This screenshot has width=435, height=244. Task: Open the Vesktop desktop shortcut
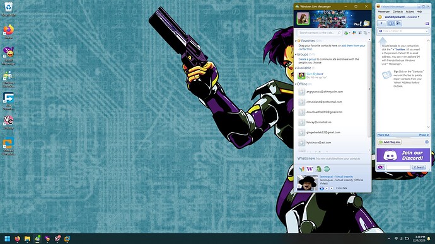coord(9,122)
